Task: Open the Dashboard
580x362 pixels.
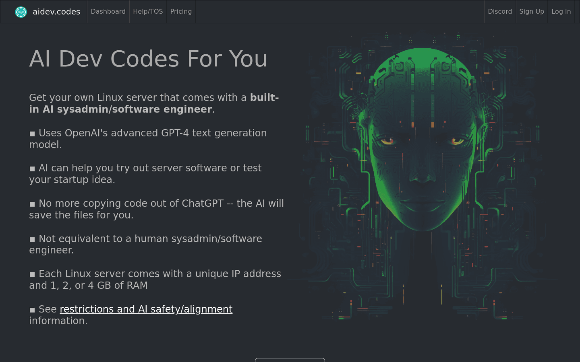Action: point(108,11)
